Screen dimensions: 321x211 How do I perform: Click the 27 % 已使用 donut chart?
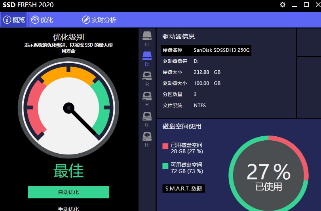click(268, 175)
